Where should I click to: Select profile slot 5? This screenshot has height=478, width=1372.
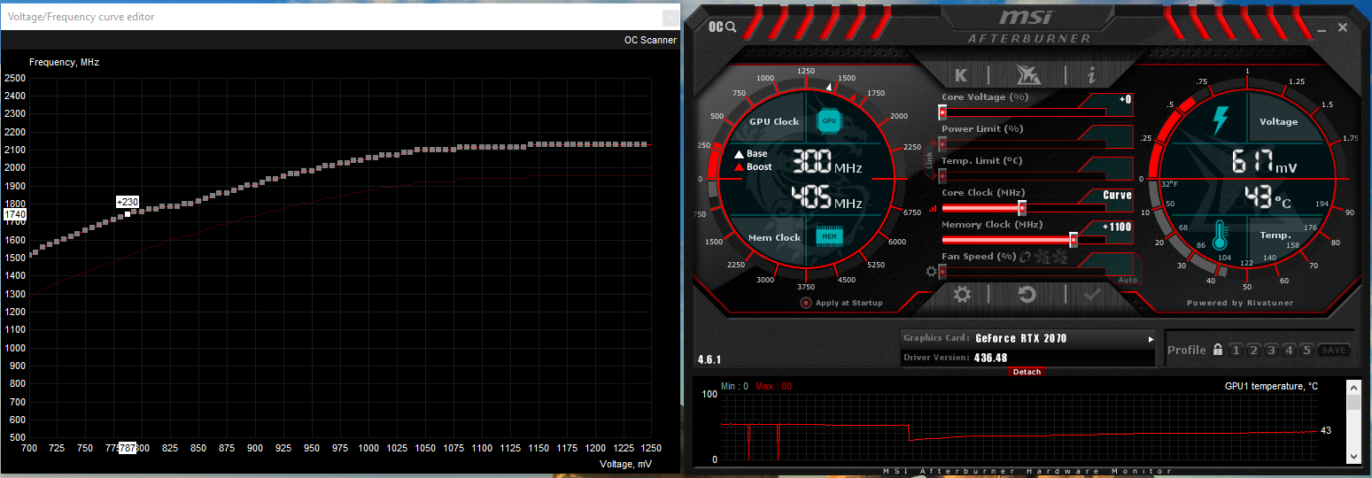coord(1306,351)
